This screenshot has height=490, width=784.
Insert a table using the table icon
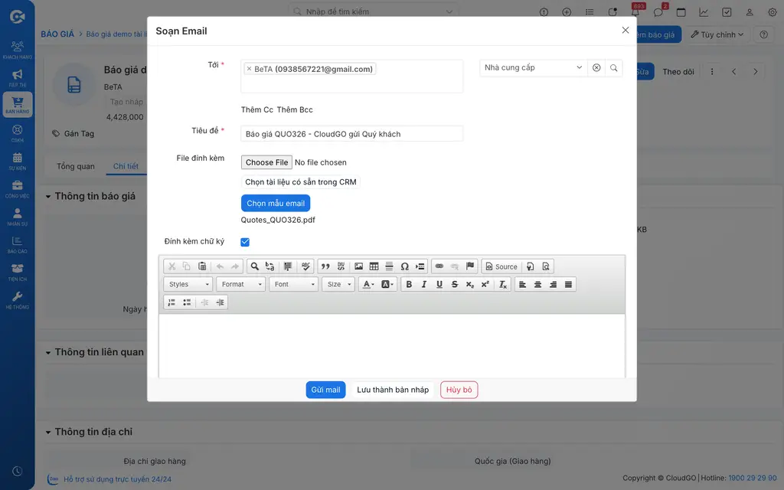click(374, 266)
